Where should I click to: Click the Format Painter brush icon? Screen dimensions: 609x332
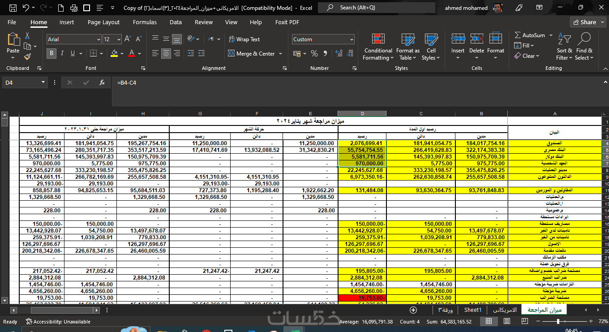tap(27, 57)
